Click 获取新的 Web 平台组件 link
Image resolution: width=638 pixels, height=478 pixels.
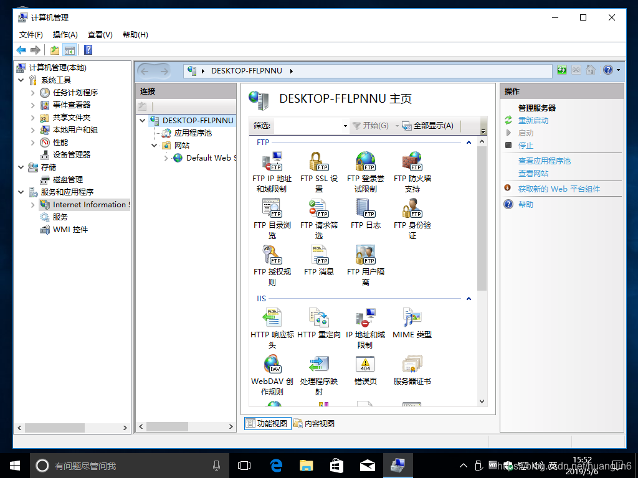tap(559, 189)
